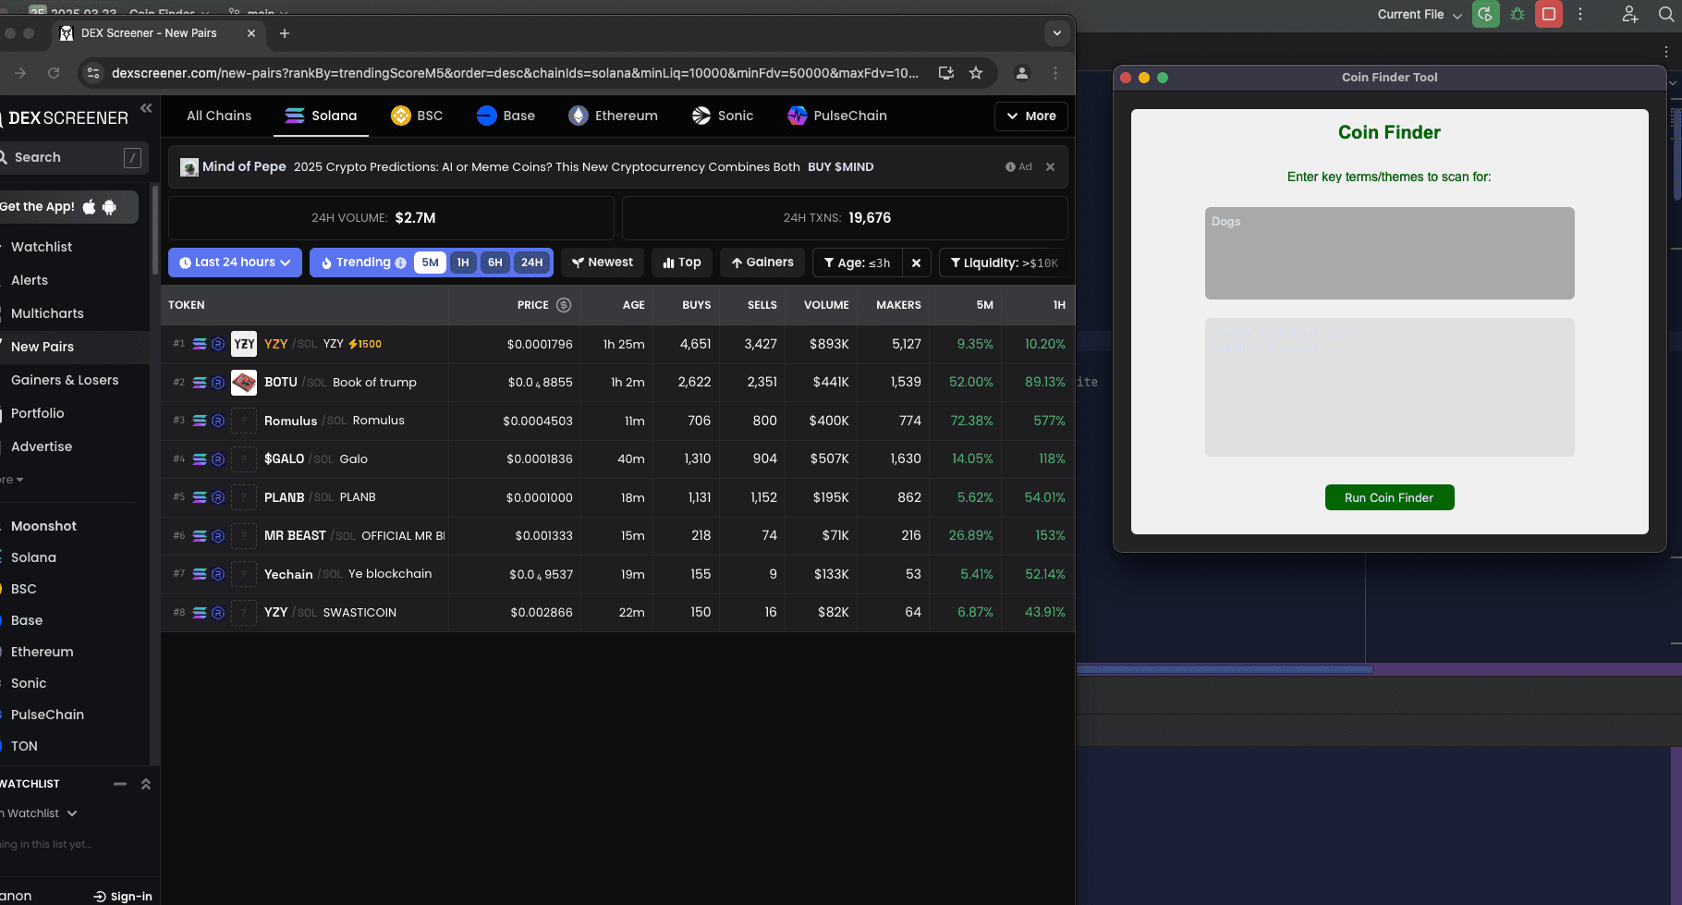Image resolution: width=1682 pixels, height=905 pixels.
Task: Click the IDE stop button
Action: [x=1549, y=14]
